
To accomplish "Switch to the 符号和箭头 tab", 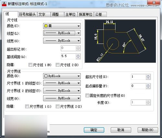I will click(x=28, y=14).
